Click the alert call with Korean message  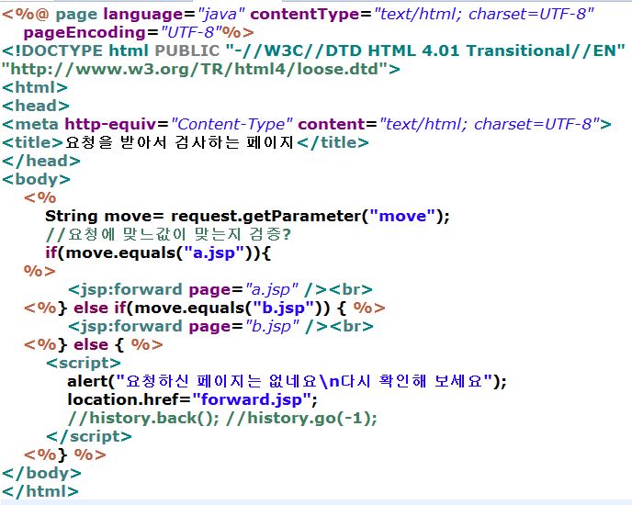point(287,381)
